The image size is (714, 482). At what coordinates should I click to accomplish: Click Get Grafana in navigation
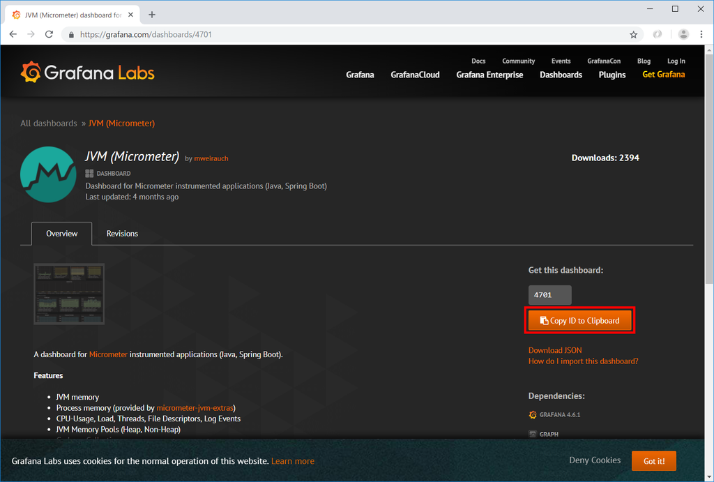(x=664, y=74)
